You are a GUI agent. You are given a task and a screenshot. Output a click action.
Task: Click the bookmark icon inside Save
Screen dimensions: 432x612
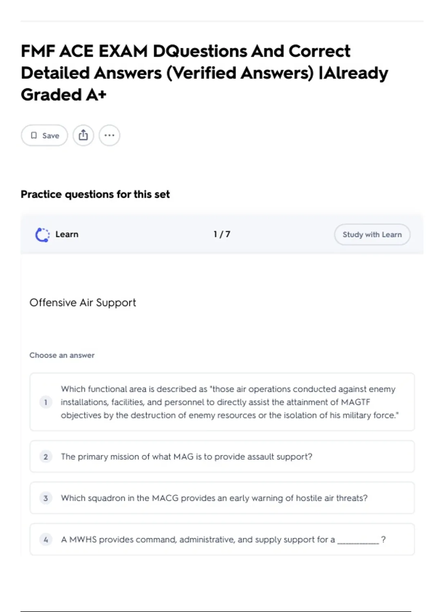point(34,135)
